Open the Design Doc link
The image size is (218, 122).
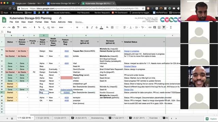129,89
